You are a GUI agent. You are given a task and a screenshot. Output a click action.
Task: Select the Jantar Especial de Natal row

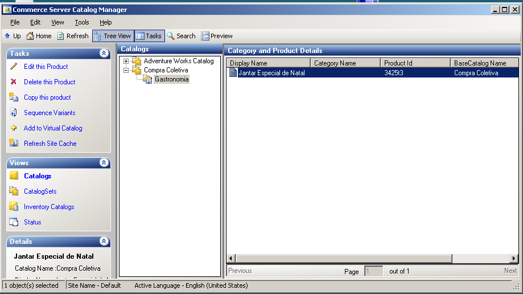click(x=373, y=73)
